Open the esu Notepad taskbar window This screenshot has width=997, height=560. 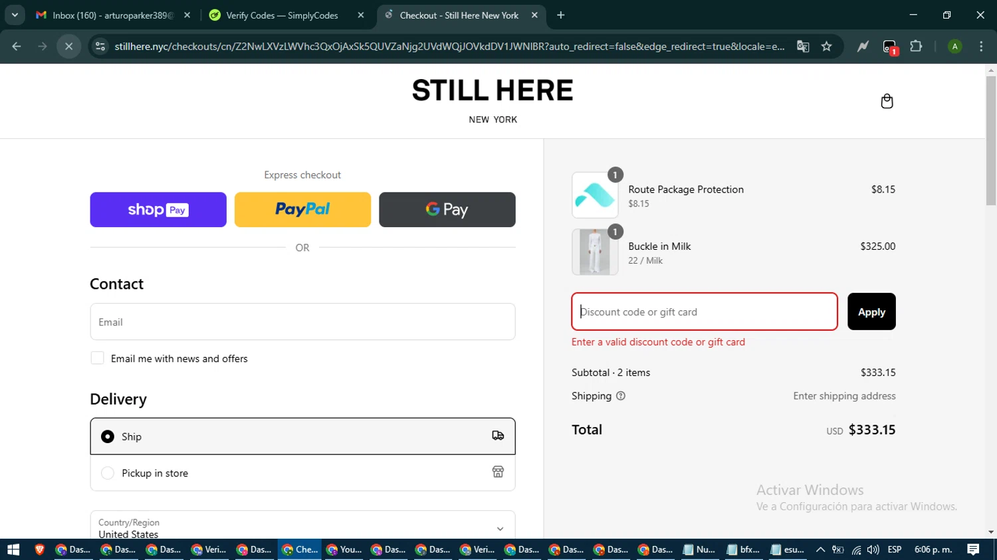click(x=788, y=549)
